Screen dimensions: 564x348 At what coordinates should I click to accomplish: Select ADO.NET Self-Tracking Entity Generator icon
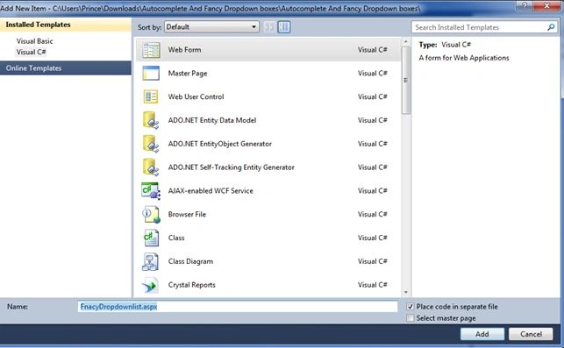tap(151, 167)
